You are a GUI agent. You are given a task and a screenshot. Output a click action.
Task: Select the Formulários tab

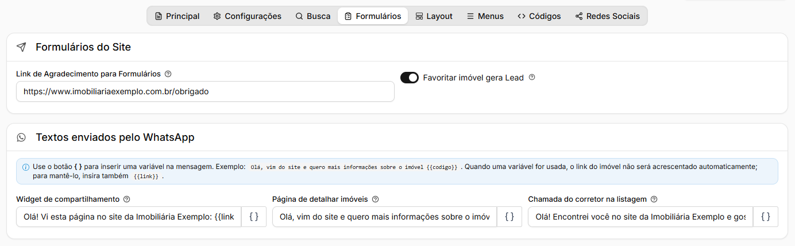tap(373, 16)
